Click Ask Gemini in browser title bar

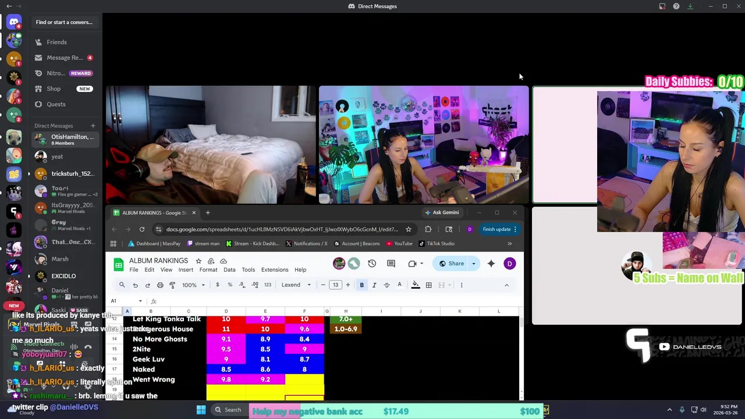442,212
